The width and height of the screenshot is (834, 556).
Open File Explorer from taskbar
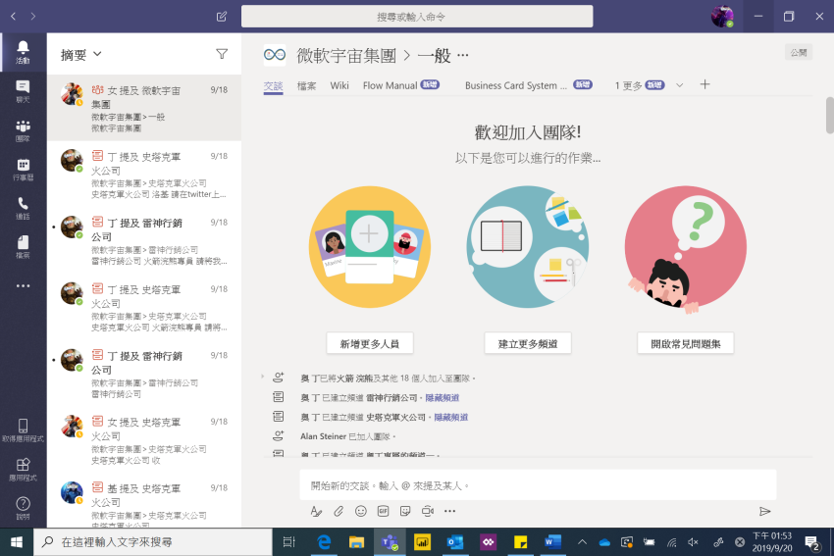pyautogui.click(x=356, y=541)
